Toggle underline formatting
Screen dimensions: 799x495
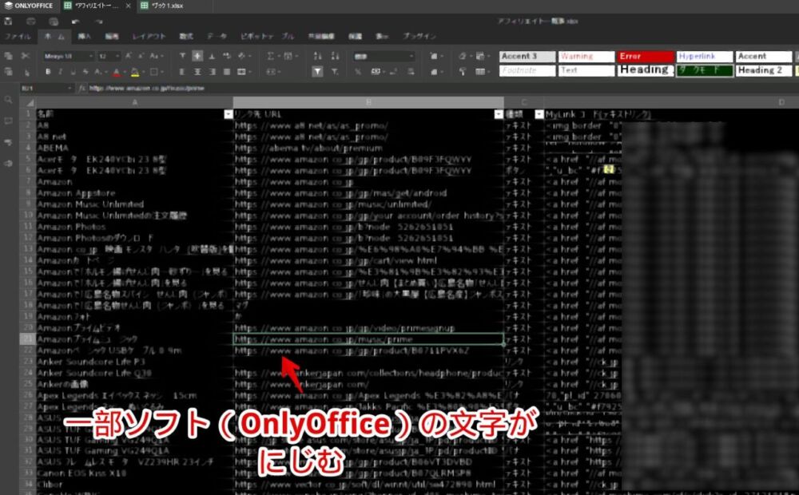(x=73, y=72)
